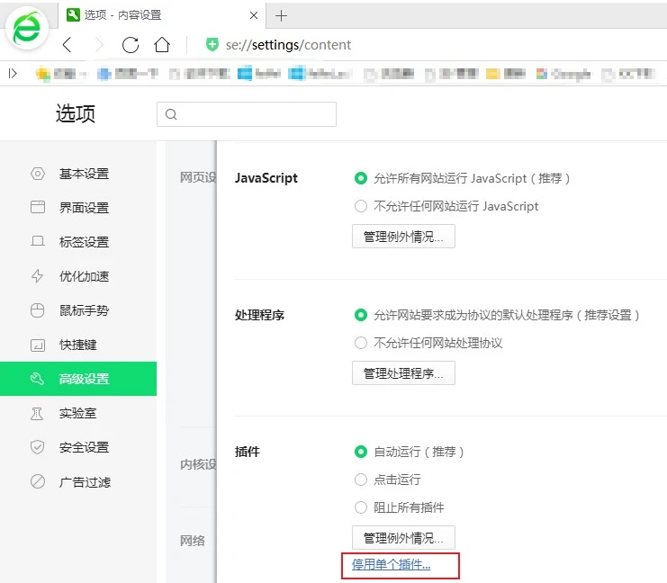667x583 pixels.
Task: Click the JavaScript section heading
Action: pyautogui.click(x=266, y=178)
